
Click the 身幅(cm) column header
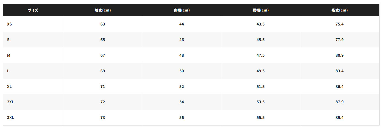[181, 10]
